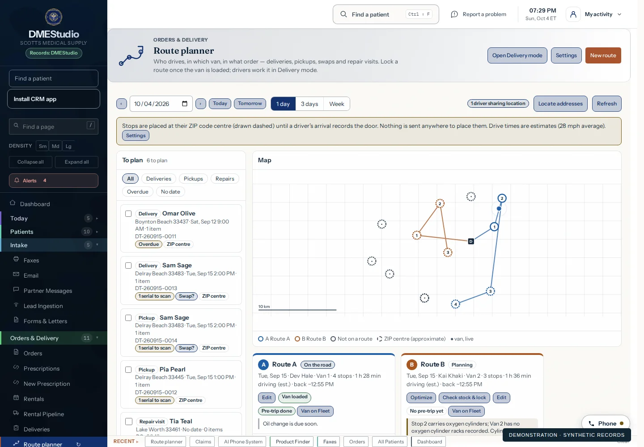Click the Email envelope icon in the sidebar

tap(16, 274)
